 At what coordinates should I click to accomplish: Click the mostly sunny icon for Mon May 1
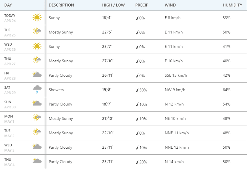click(x=37, y=117)
